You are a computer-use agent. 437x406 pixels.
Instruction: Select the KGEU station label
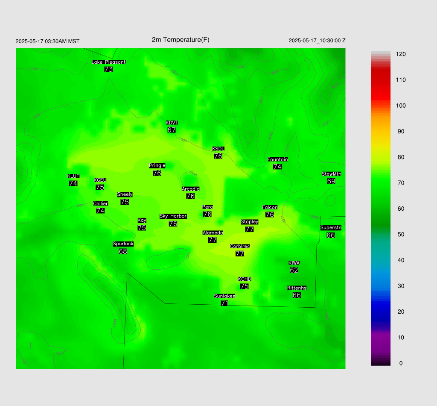pyautogui.click(x=100, y=180)
